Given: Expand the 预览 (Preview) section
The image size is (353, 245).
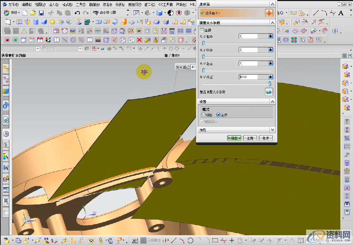Looking at the screenshot, I should [x=273, y=130].
